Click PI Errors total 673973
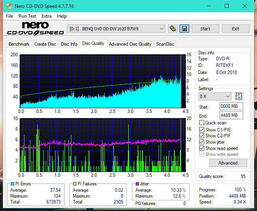Viewport: 257px width, 211px height. click(54, 202)
